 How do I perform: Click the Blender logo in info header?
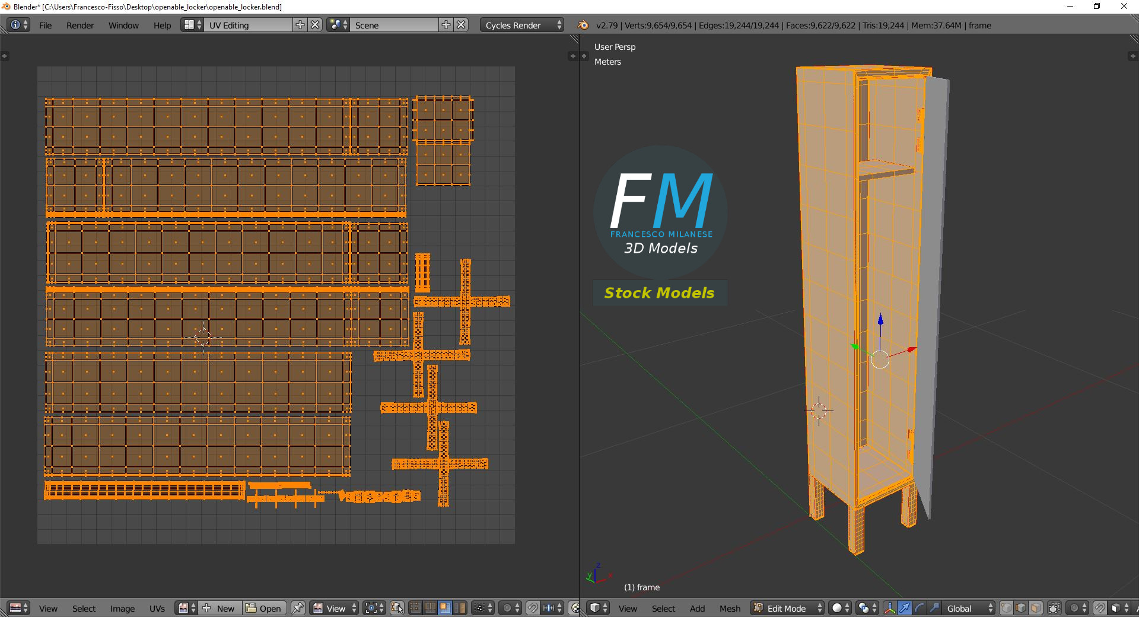[x=583, y=25]
